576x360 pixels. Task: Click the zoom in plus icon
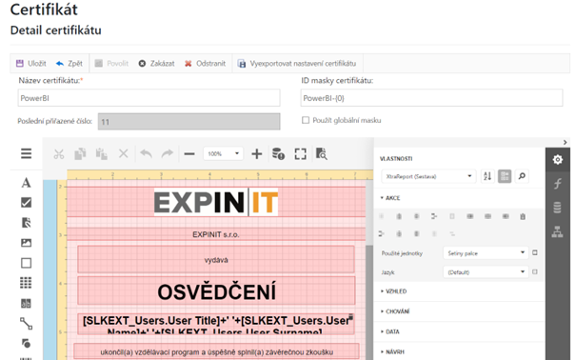tap(257, 154)
